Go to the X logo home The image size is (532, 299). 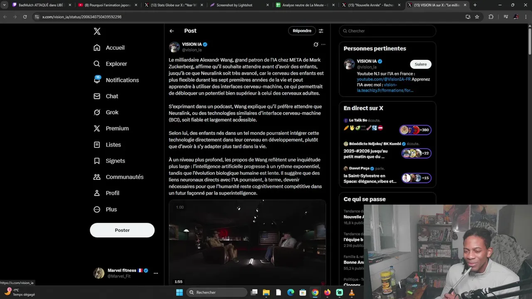97,31
